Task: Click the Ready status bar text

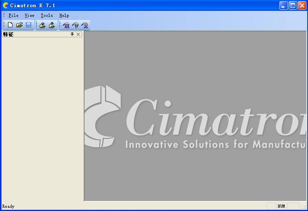Action: point(8,206)
